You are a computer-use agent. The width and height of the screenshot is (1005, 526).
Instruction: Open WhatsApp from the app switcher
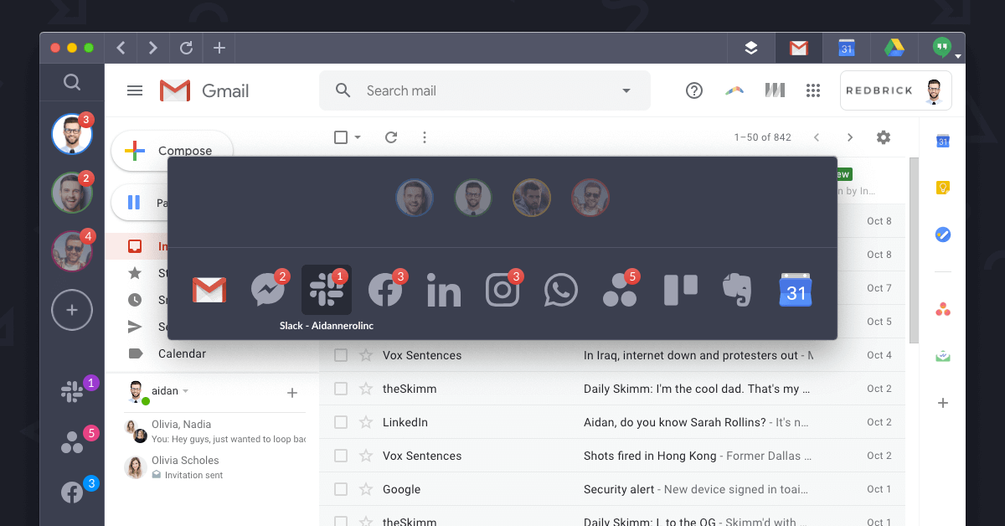tap(561, 291)
